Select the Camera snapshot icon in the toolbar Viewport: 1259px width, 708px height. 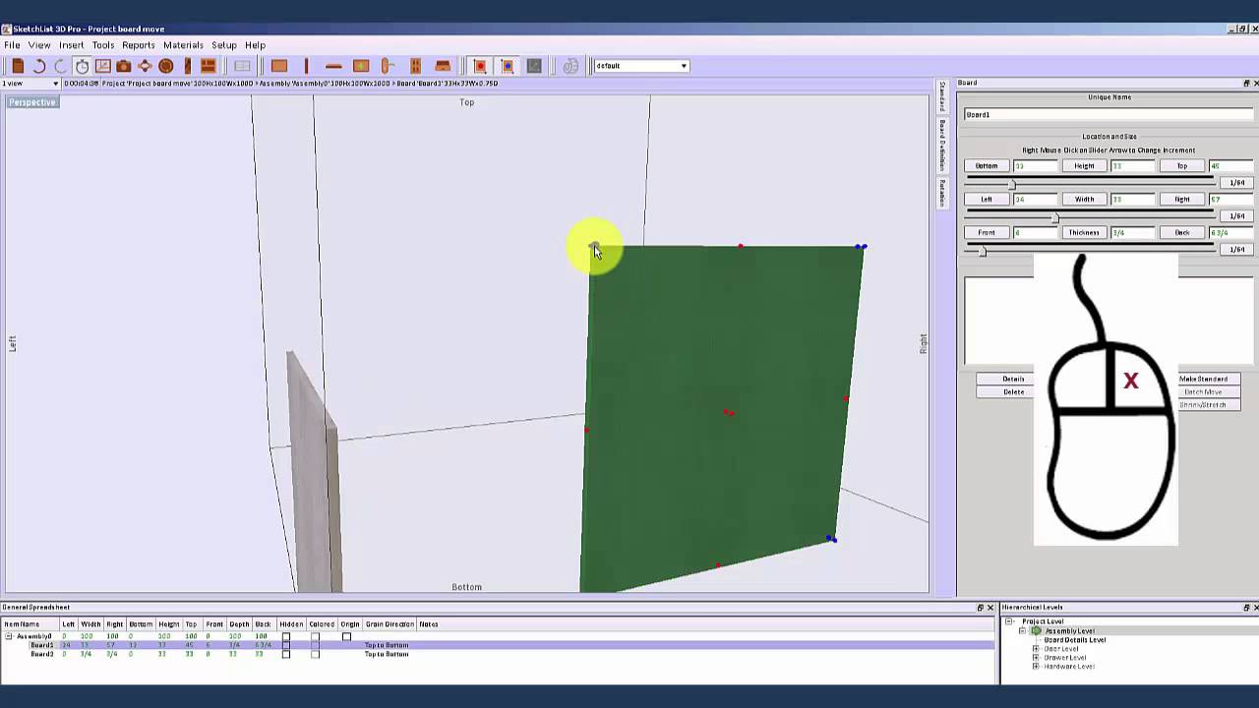coord(124,65)
